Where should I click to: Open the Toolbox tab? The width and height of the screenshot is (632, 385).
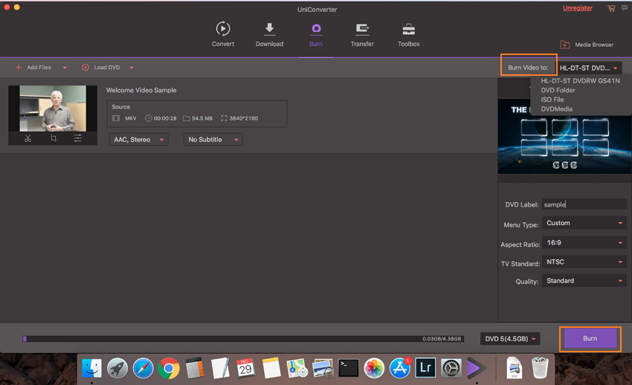[x=409, y=34]
